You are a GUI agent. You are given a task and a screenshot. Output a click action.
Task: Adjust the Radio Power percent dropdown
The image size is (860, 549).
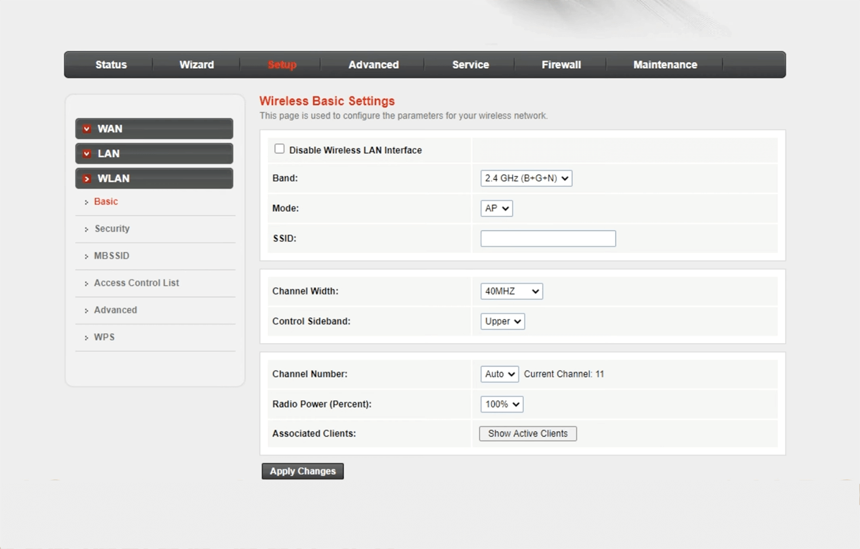502,404
